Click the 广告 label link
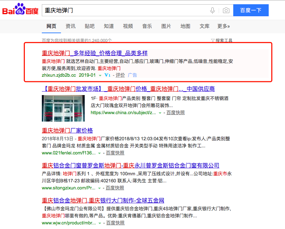This screenshot has width=285, height=229. (132, 75)
